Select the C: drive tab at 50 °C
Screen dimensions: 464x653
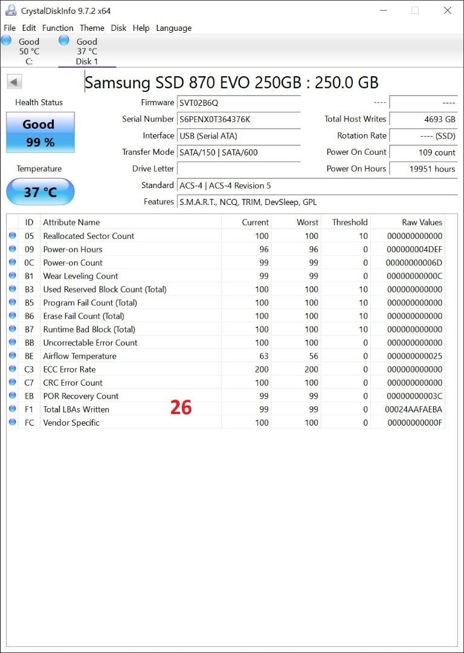tap(29, 51)
